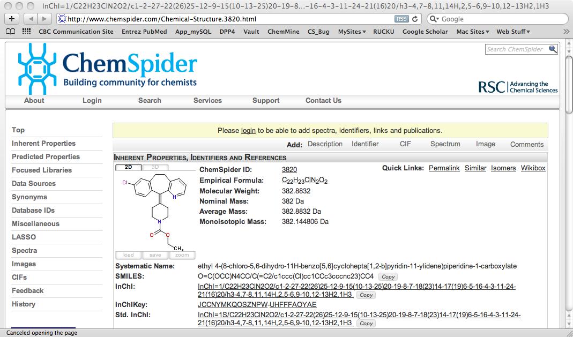Image resolution: width=573 pixels, height=337 pixels.
Task: Open the bookmarks library book icon
Action: (11, 32)
